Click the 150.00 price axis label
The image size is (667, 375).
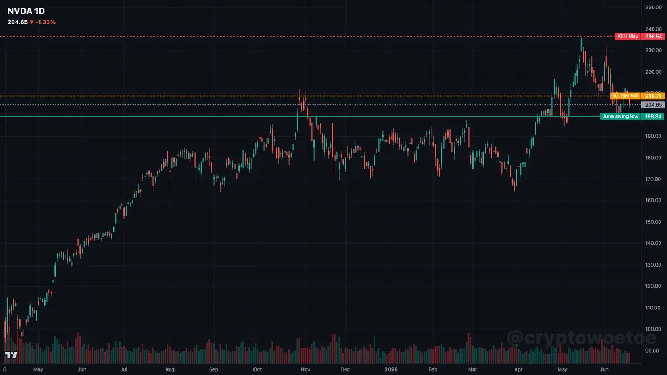coord(653,222)
